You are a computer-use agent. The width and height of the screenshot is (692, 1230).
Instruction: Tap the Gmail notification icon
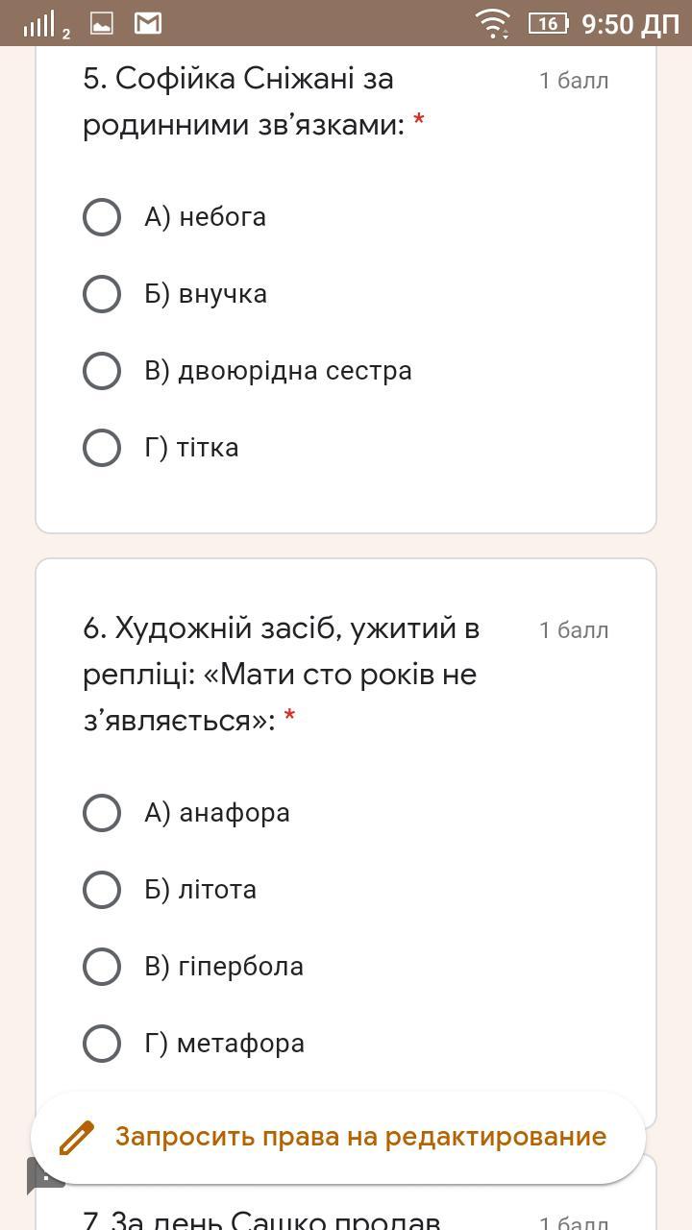[x=147, y=23]
